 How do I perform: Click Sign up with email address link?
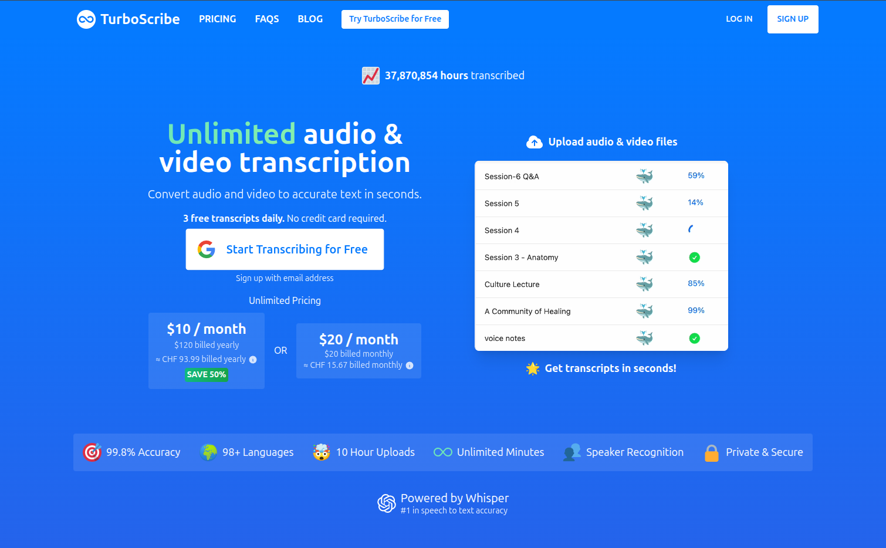[285, 278]
